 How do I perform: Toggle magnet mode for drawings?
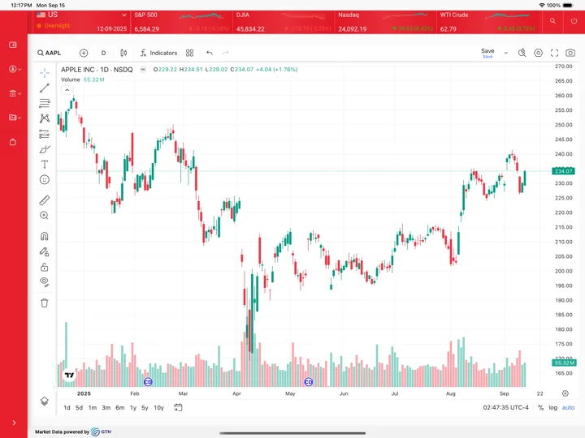[x=45, y=236]
